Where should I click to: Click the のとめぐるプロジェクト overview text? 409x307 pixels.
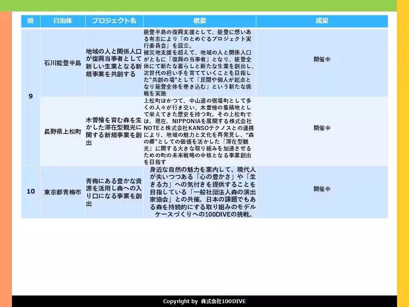click(x=199, y=61)
